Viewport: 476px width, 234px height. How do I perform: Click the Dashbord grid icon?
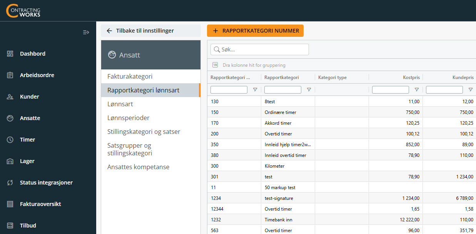tap(10, 54)
